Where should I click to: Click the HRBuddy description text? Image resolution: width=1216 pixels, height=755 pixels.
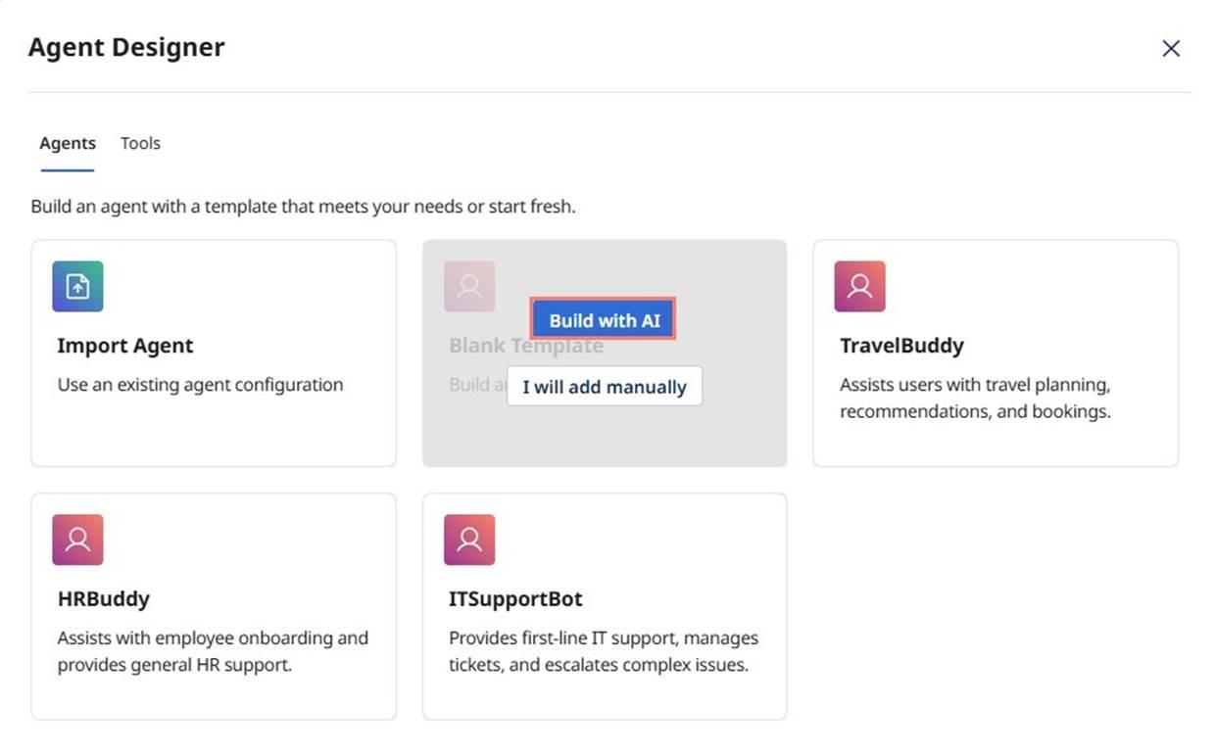pos(213,651)
